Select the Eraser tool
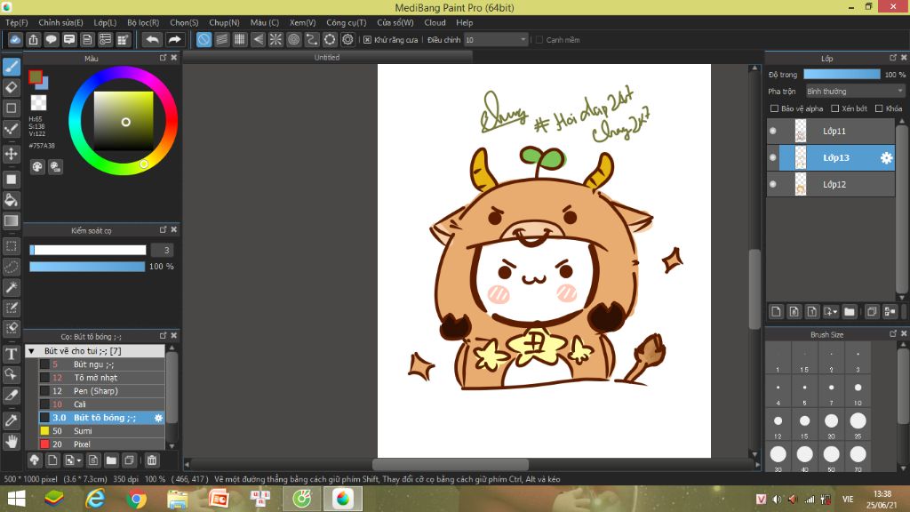This screenshot has height=512, width=910. (x=11, y=87)
